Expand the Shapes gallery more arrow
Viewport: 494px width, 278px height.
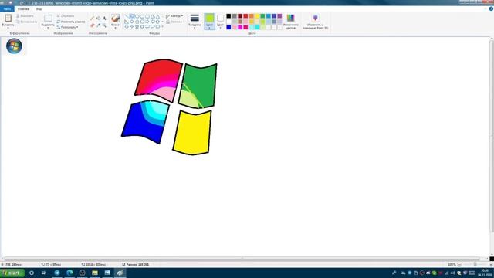163,27
